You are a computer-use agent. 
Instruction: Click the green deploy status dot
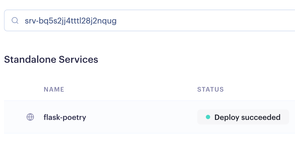[208, 117]
